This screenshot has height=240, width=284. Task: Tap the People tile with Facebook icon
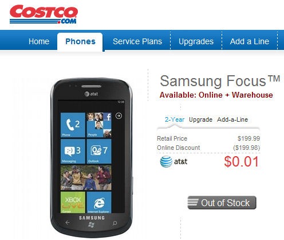99,125
